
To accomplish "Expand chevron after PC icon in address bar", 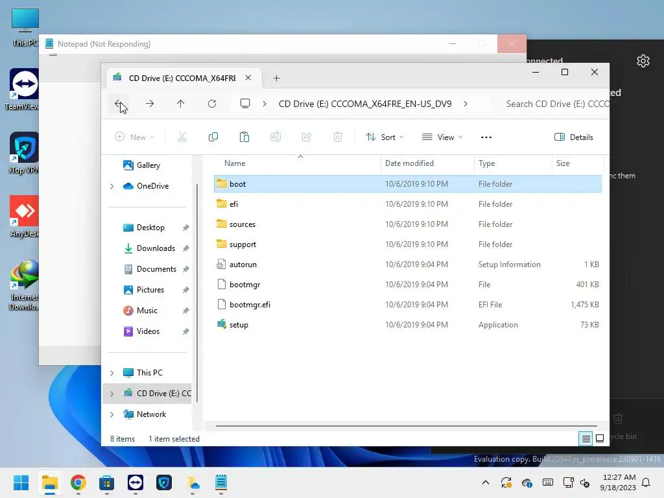I will pyautogui.click(x=265, y=104).
